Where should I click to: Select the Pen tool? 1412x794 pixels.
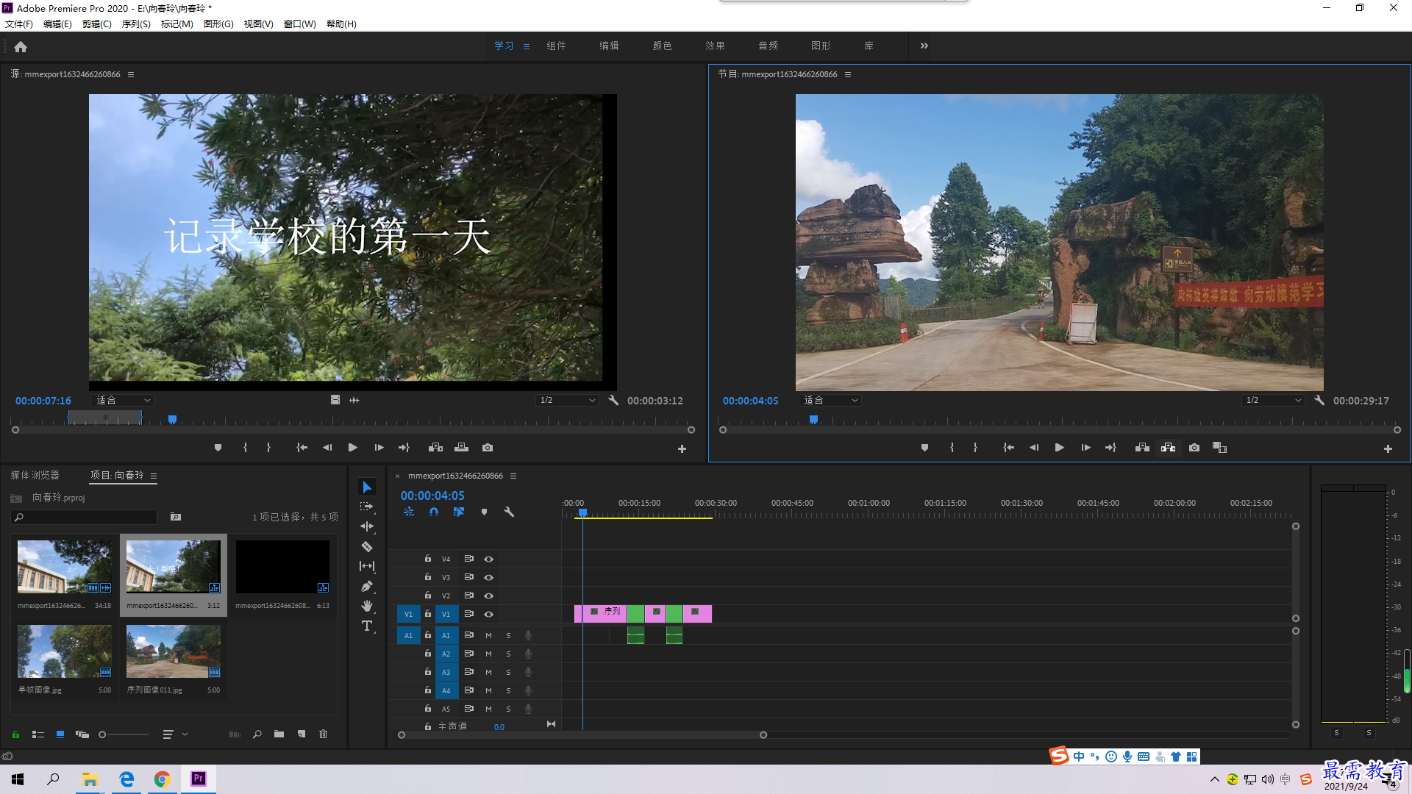tap(367, 586)
